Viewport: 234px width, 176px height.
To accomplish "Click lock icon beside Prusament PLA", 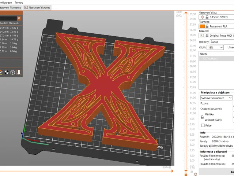I will [x=207, y=26].
